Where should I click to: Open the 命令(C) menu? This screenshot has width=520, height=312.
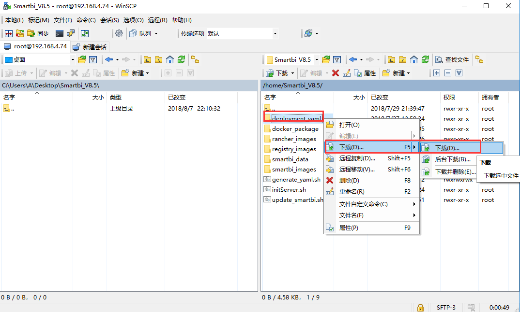point(86,20)
